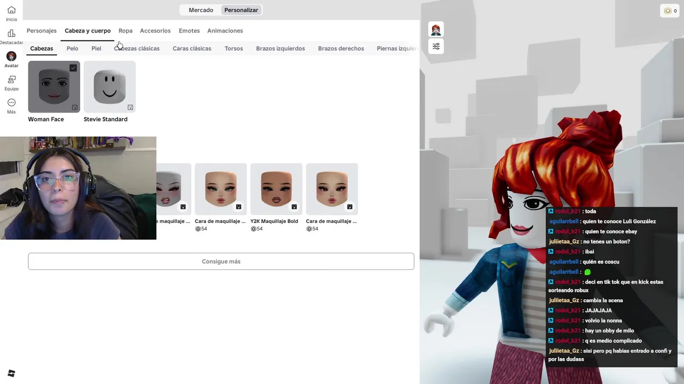Screen dimensions: 684x384
Task: Click chat message 'hay un obby de milo'
Action: [x=610, y=331]
